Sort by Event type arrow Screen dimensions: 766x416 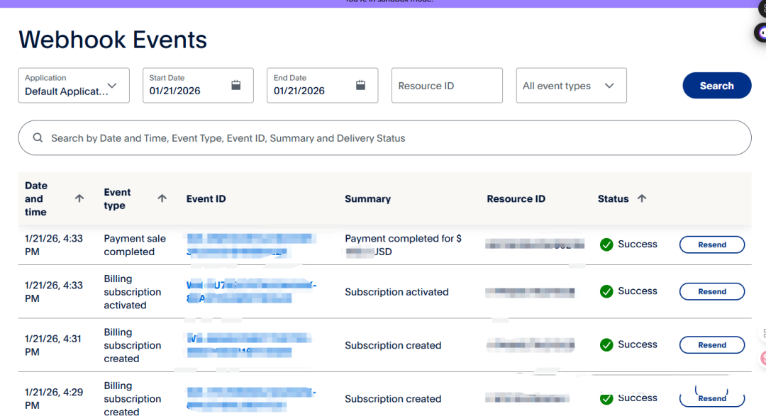(162, 198)
